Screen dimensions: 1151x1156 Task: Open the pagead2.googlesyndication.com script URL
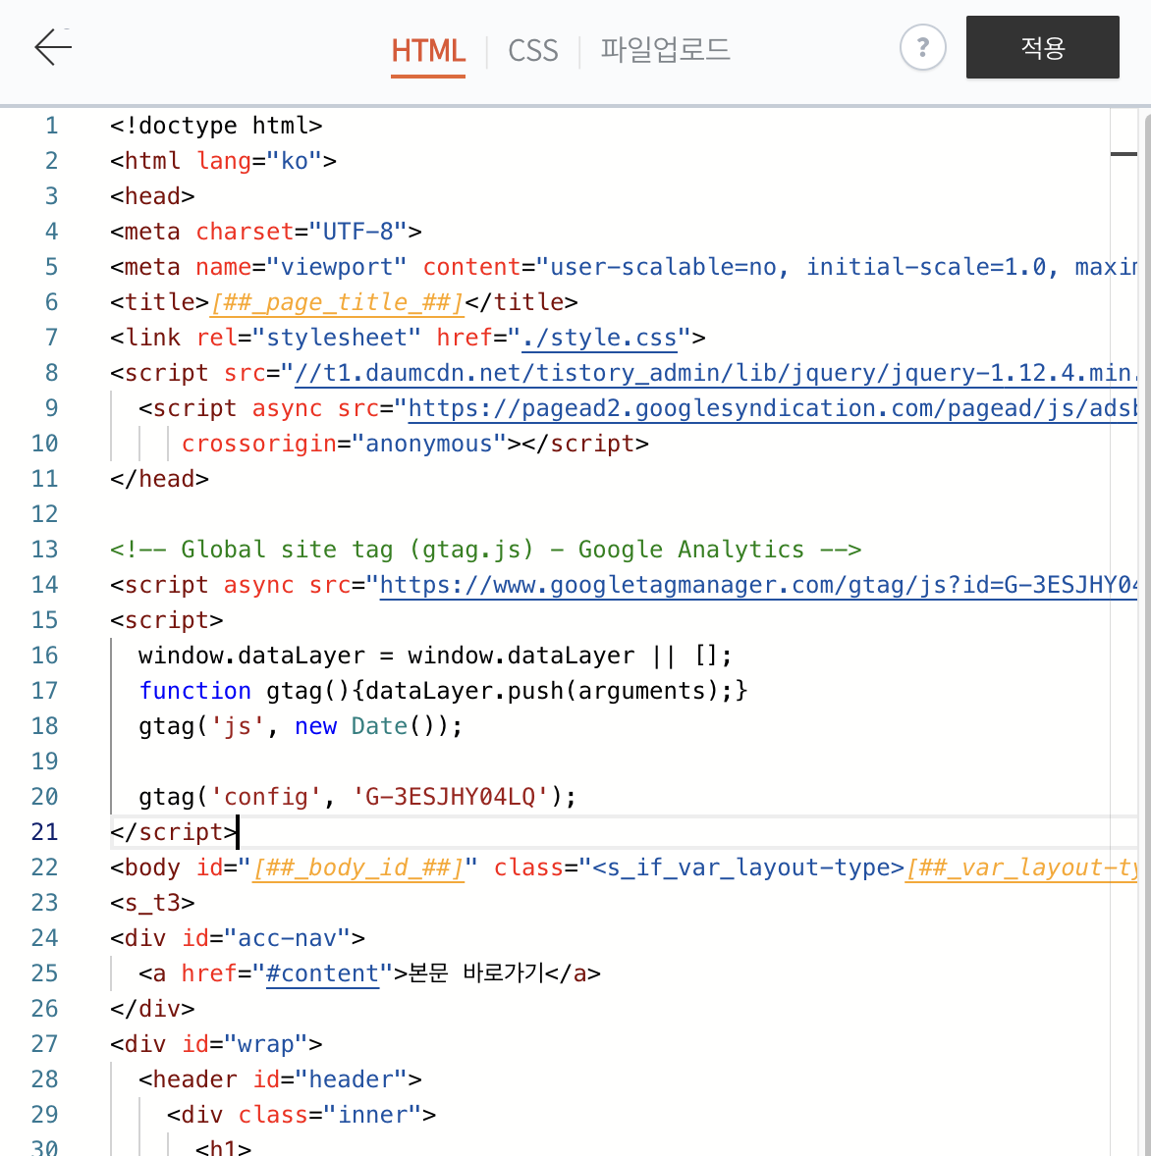tap(773, 408)
